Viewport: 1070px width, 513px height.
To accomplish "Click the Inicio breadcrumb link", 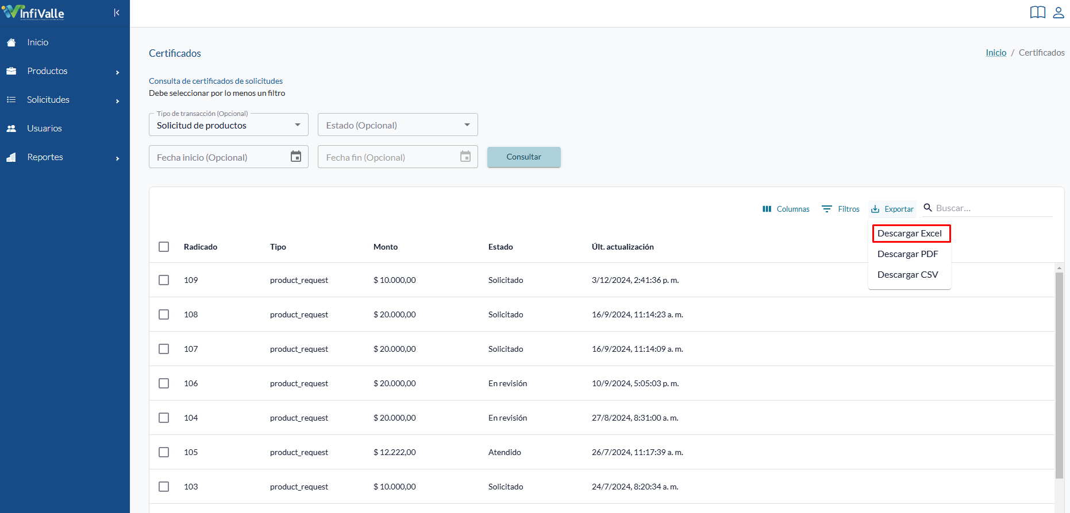I will 996,53.
